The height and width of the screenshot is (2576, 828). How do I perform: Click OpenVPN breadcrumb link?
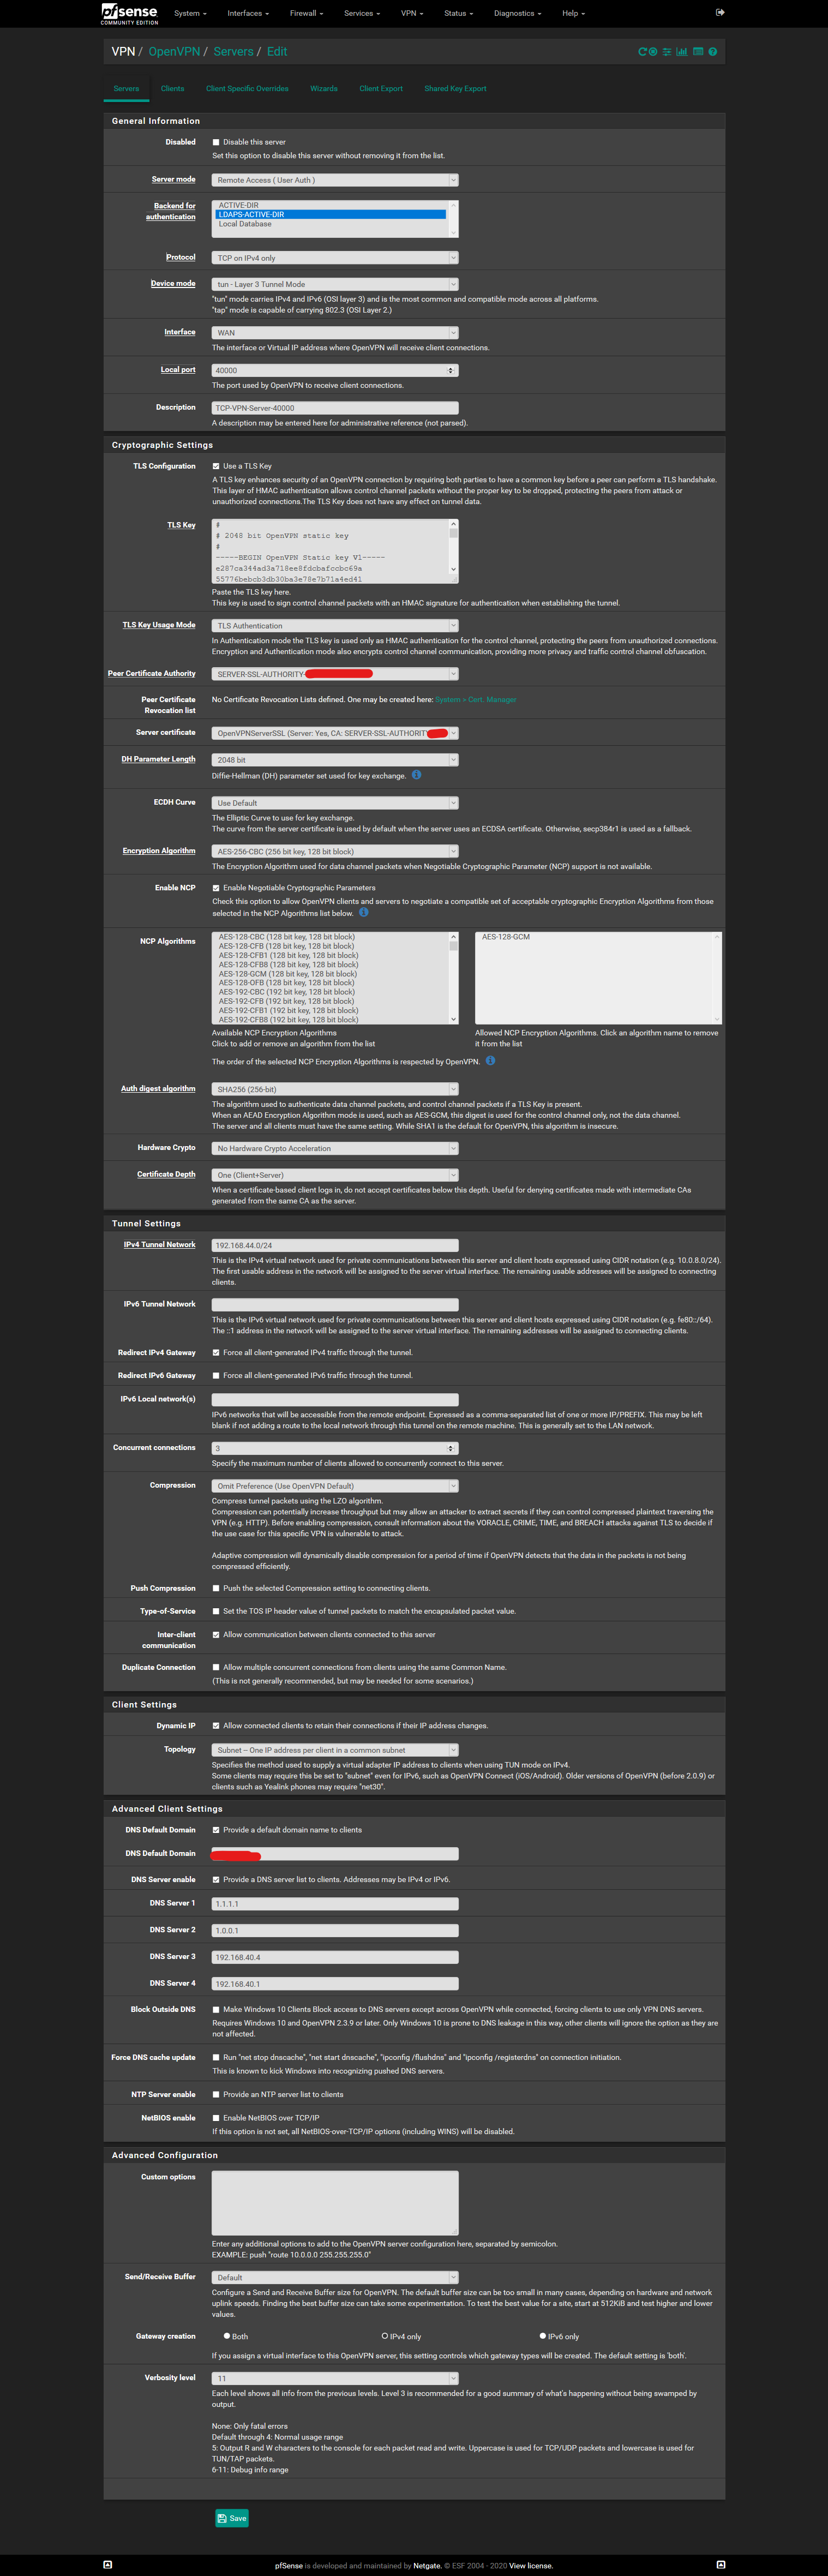pos(174,52)
